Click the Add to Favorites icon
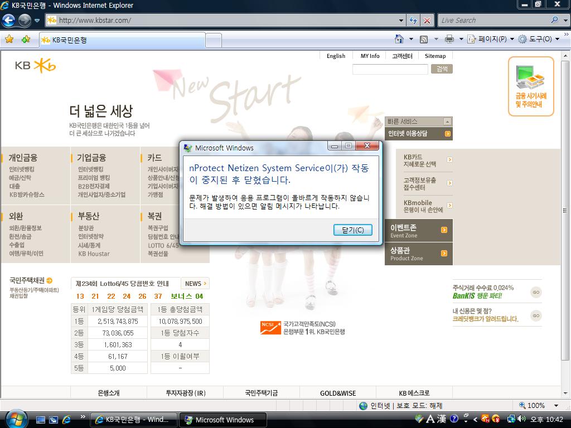The image size is (571, 428). (x=26, y=40)
